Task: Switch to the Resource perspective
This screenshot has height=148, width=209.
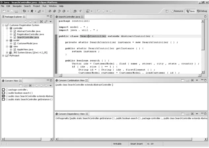Action: pyautogui.click(x=177, y=11)
